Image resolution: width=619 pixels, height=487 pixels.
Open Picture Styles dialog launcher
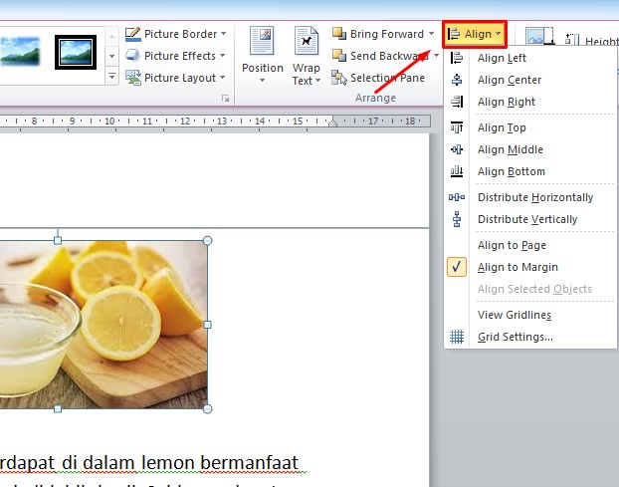click(x=226, y=99)
